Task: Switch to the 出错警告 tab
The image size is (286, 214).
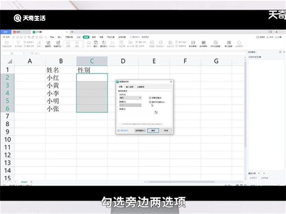Action: [140, 87]
